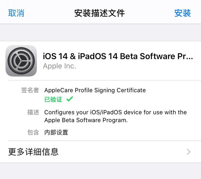Image resolution: width=201 pixels, height=179 pixels.
Task: Click the Apple Inc. publisher text
Action: (59, 66)
